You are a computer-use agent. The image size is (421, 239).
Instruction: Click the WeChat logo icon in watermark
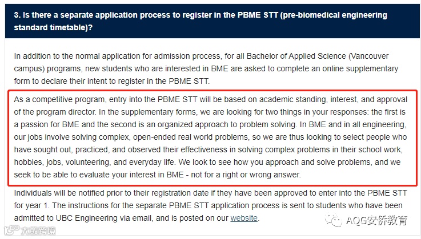pyautogui.click(x=333, y=221)
